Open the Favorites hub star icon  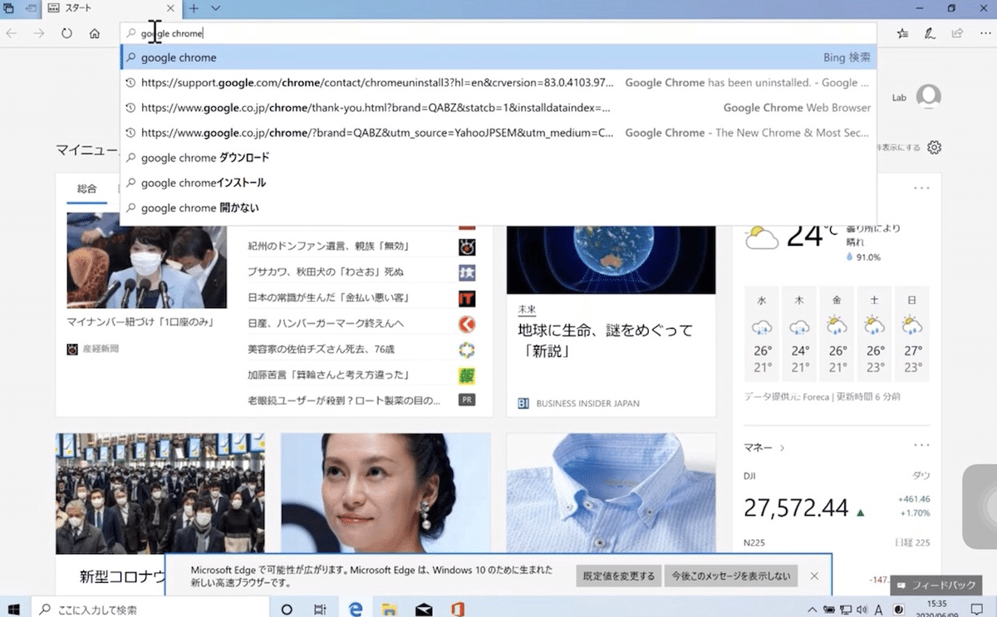[x=903, y=33]
